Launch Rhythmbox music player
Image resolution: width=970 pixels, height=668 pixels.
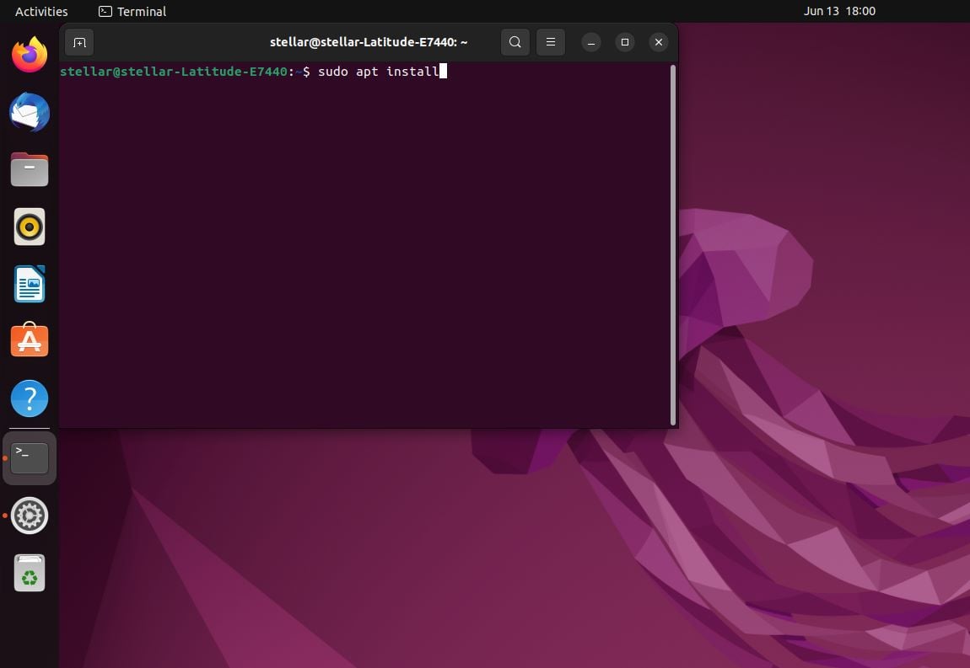click(30, 227)
